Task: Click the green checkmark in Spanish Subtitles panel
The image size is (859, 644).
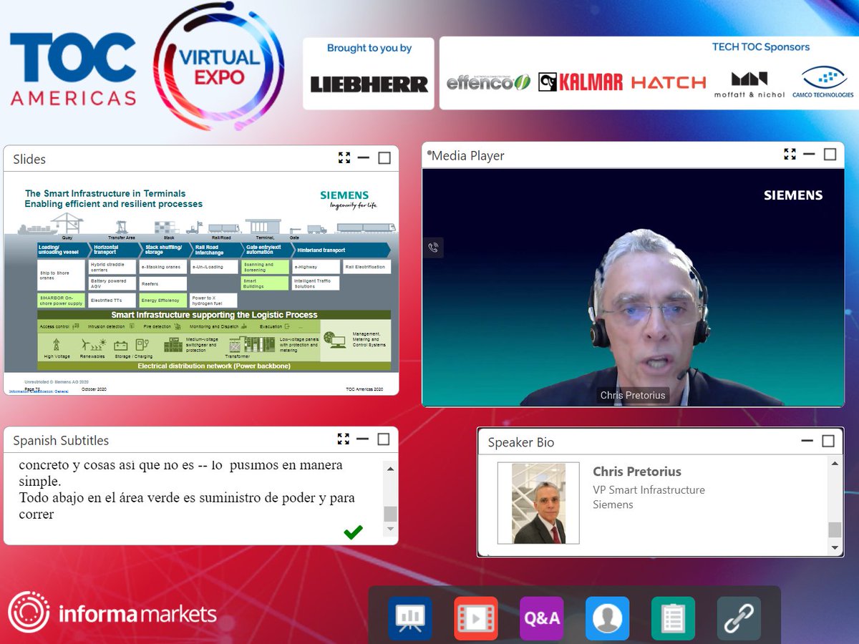Action: (x=352, y=531)
